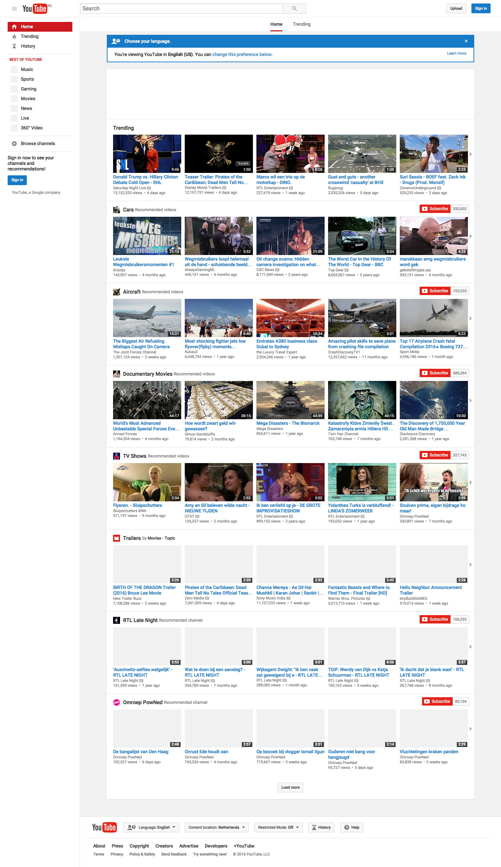Screen dimensions: 501x867
Task: Click the Copyright footer link
Action: tap(139, 846)
